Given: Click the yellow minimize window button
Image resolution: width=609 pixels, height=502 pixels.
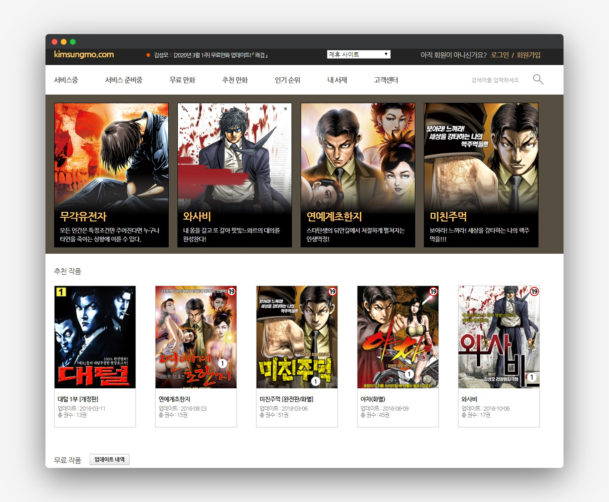Looking at the screenshot, I should 64,42.
